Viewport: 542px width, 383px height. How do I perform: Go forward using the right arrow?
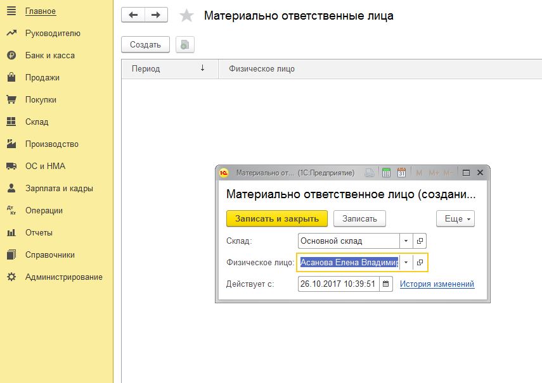(156, 15)
